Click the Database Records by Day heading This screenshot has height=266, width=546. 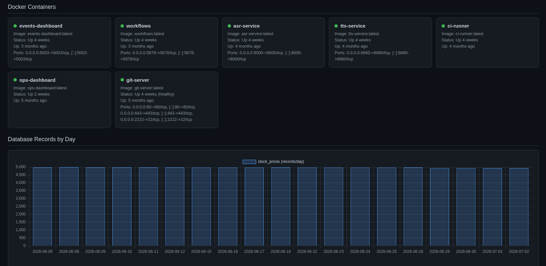point(41,139)
